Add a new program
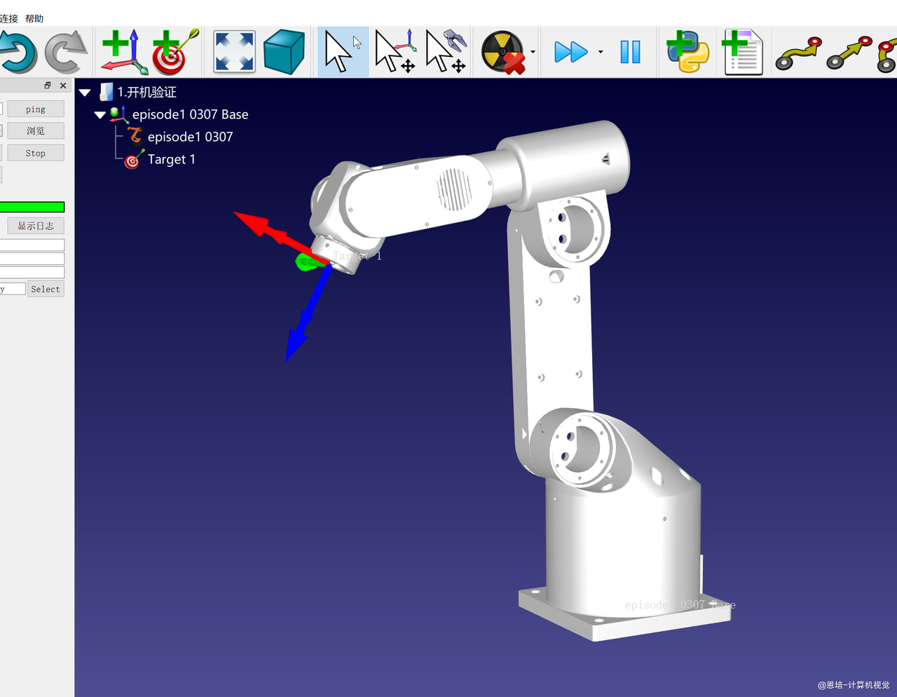Screen dimensions: 897x697 click(x=741, y=52)
